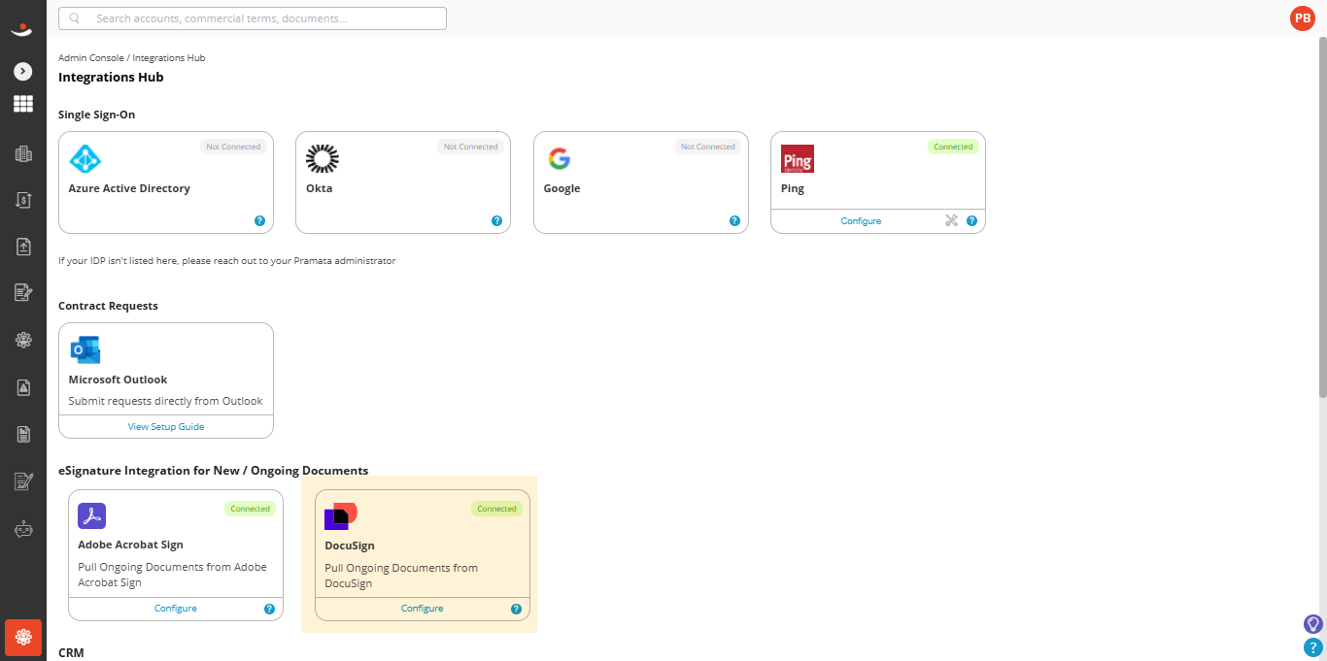Expand the left sidebar with arrow icon

[23, 72]
